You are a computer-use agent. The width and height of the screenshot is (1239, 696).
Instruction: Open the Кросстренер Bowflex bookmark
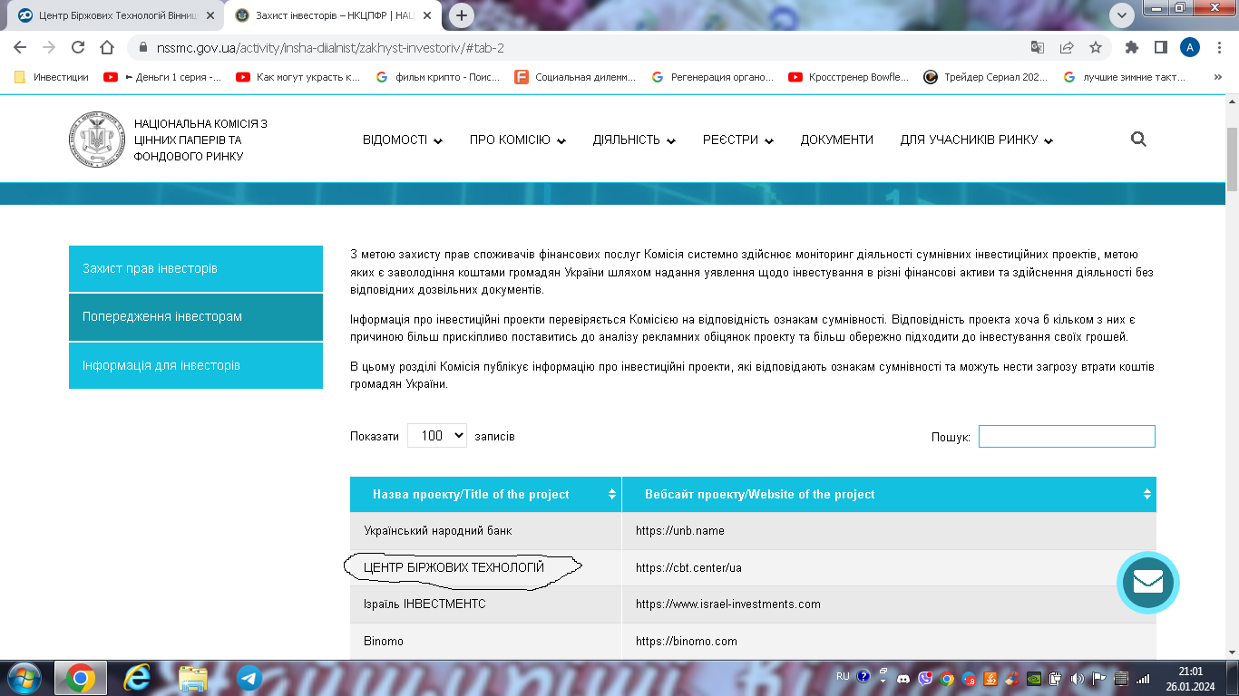848,77
